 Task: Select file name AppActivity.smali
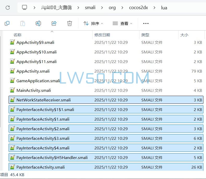(33, 71)
